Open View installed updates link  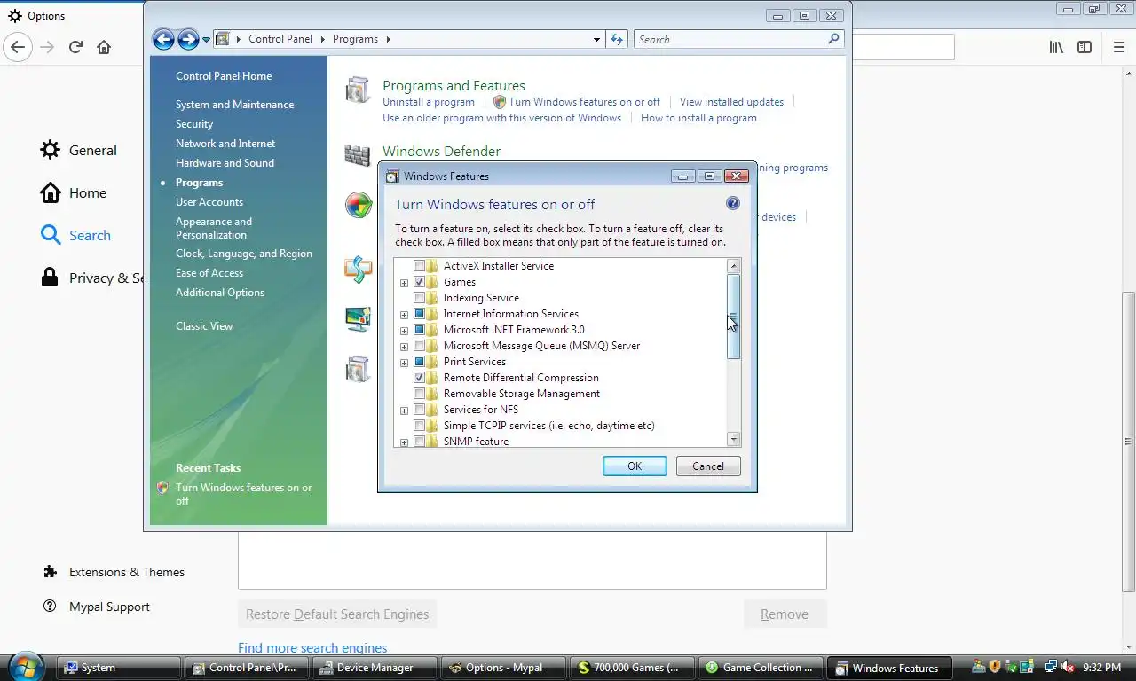click(x=731, y=102)
